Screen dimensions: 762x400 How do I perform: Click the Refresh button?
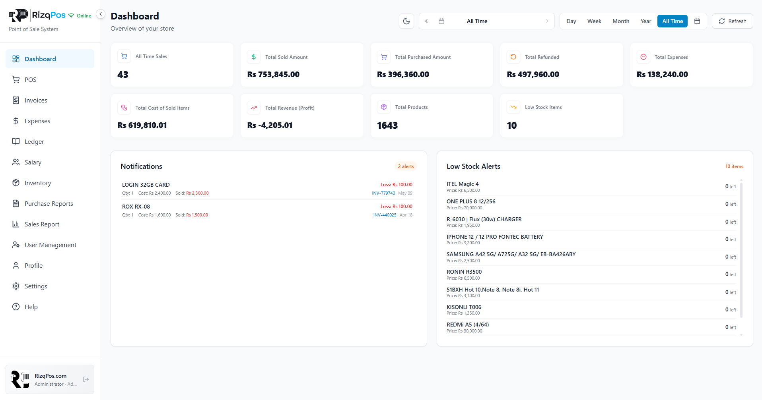click(733, 21)
